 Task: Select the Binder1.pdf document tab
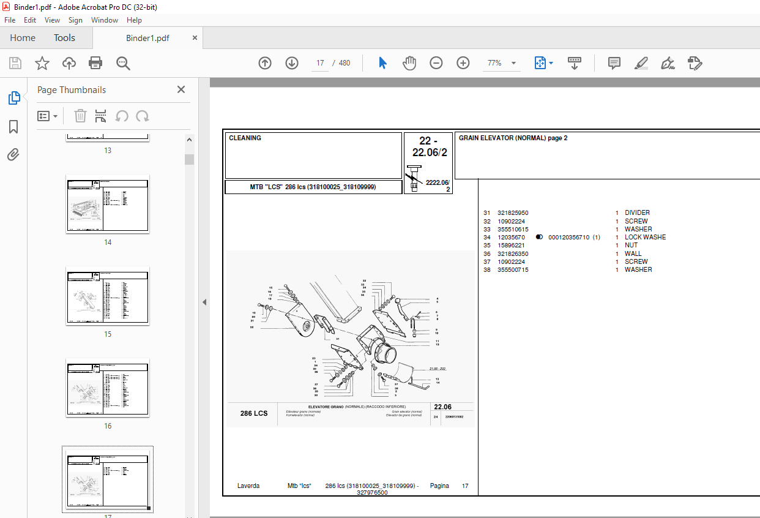point(147,38)
